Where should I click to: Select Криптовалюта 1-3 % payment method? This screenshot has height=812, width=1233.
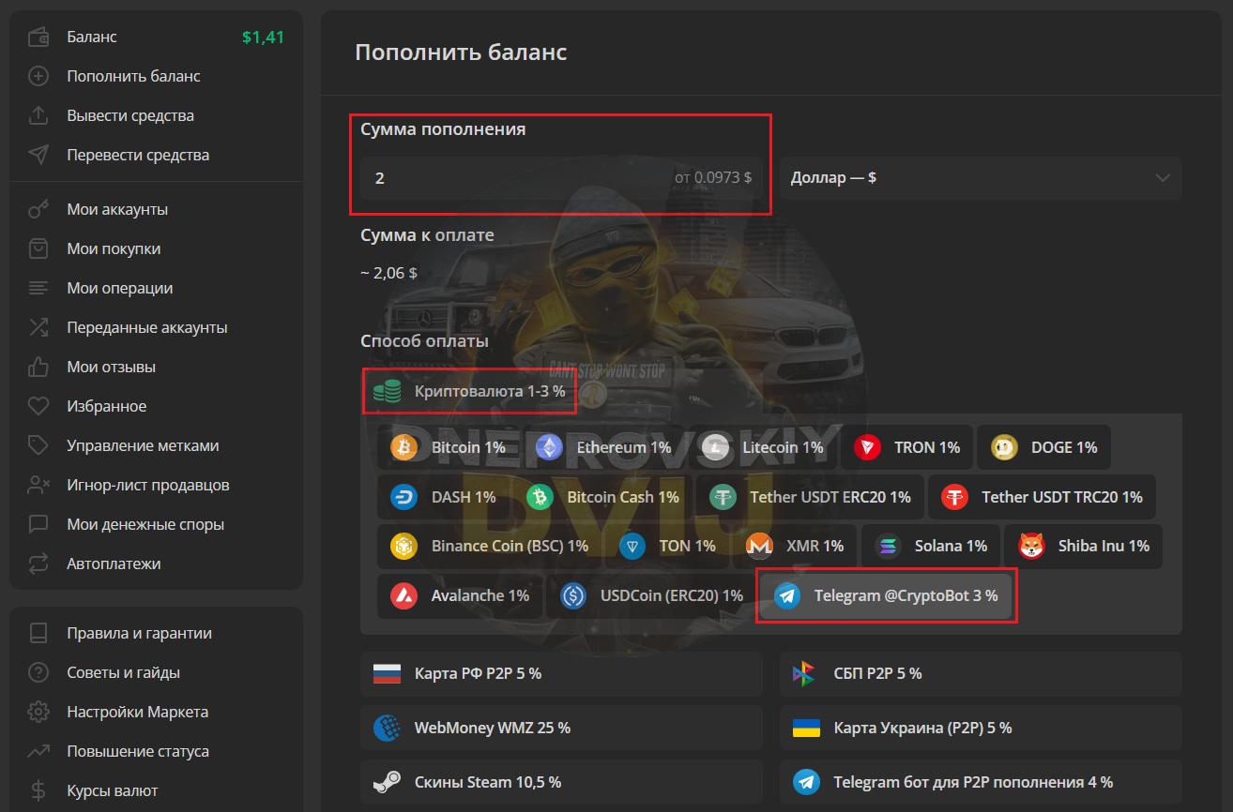[469, 391]
